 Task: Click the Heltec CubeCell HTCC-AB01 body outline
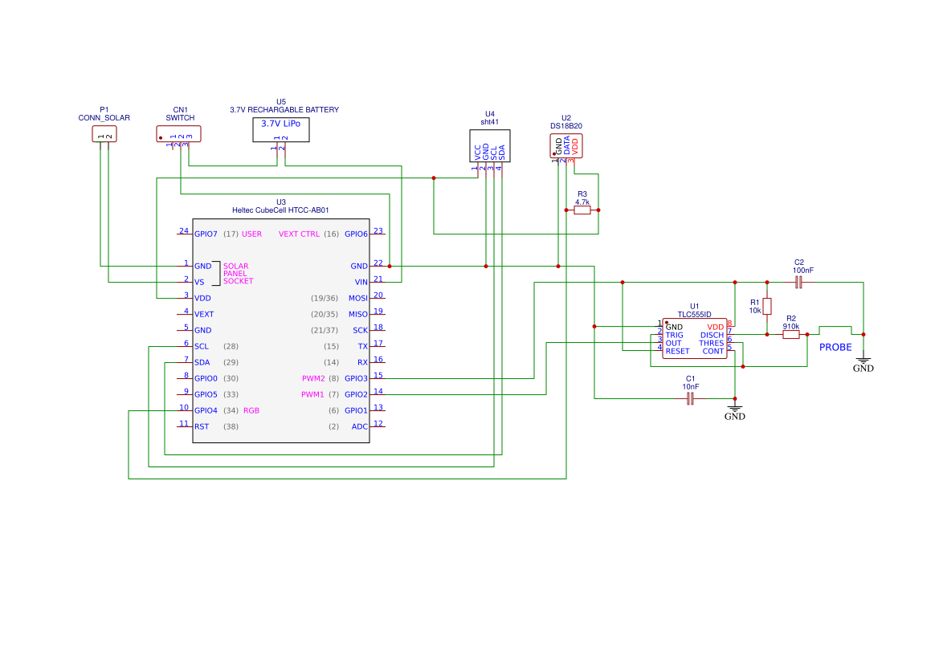281,329
